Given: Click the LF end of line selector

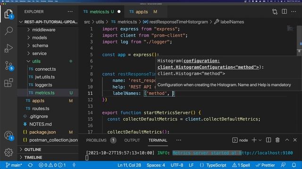Looking at the screenshot, I should (191, 165).
